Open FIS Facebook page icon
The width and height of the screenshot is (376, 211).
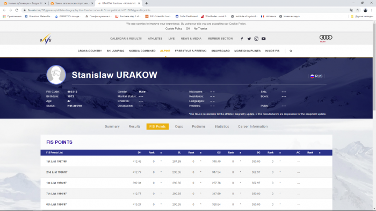click(x=242, y=39)
